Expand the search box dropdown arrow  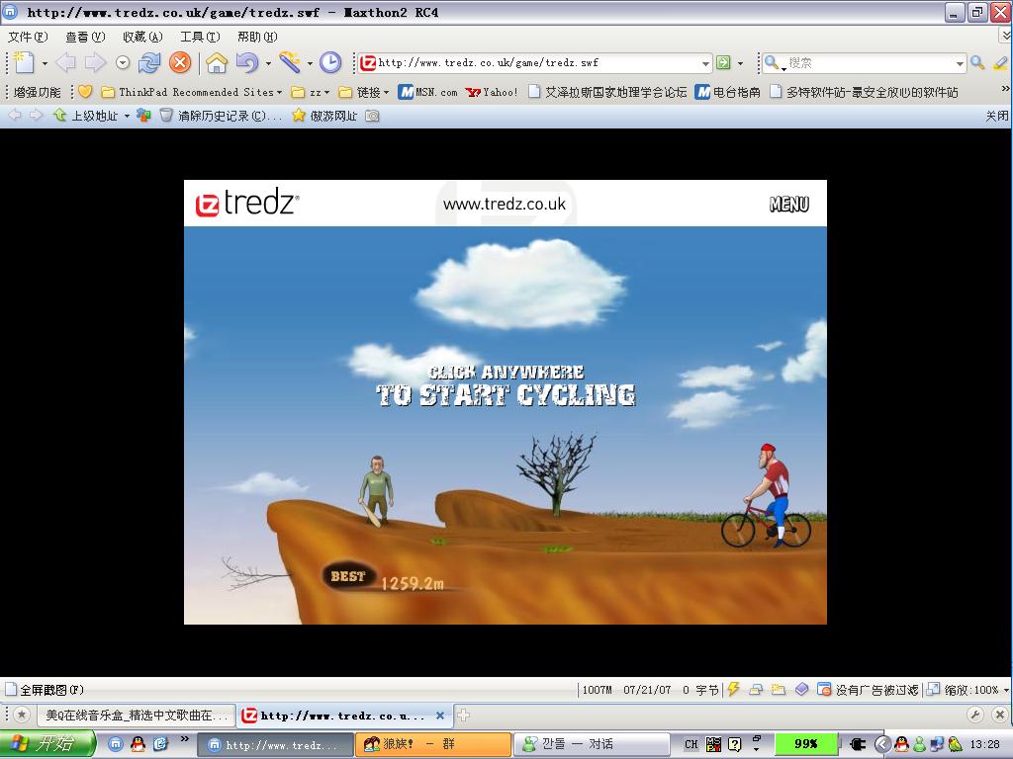pos(960,63)
